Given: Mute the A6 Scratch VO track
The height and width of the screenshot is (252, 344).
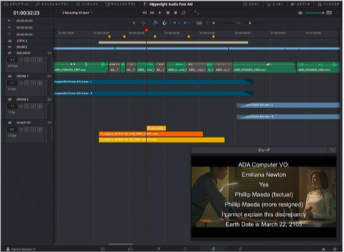Looking at the screenshot, I should (x=39, y=129).
